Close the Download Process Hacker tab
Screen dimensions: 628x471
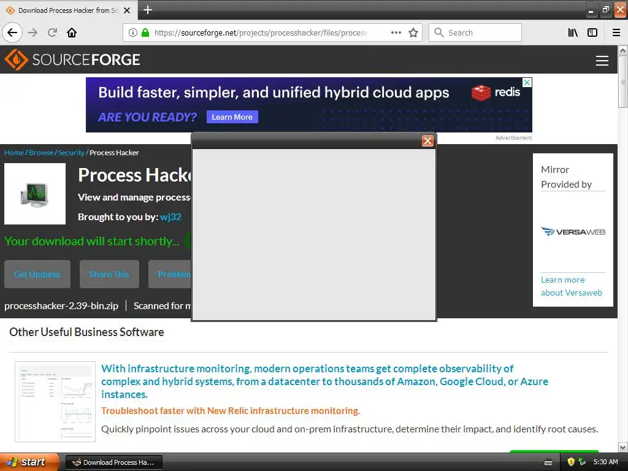click(127, 10)
